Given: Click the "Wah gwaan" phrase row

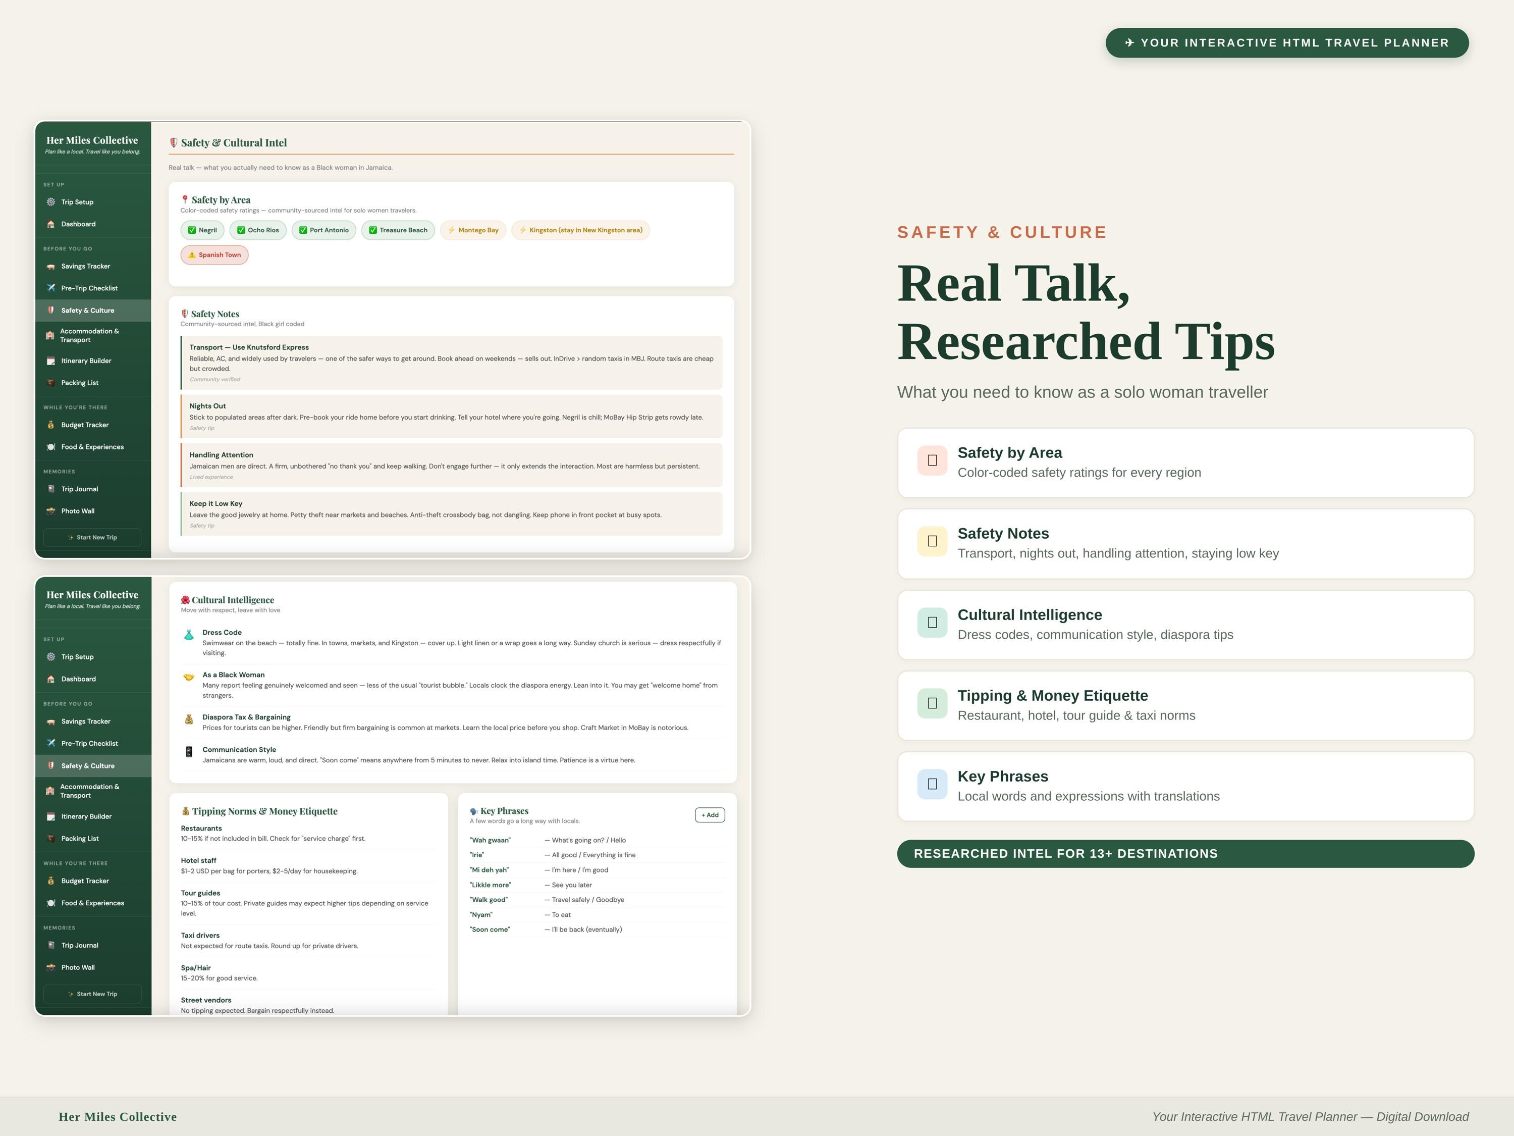Looking at the screenshot, I should [597, 840].
